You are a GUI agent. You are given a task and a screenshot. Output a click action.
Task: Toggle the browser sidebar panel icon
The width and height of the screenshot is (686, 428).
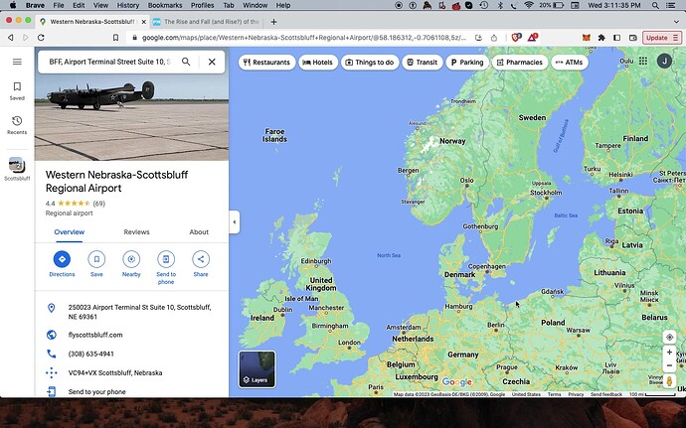point(616,38)
